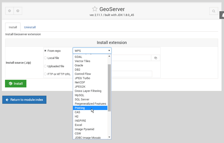Click the list scroll down arrow
Image resolution: width=224 pixels, height=143 pixels.
[x=109, y=137]
